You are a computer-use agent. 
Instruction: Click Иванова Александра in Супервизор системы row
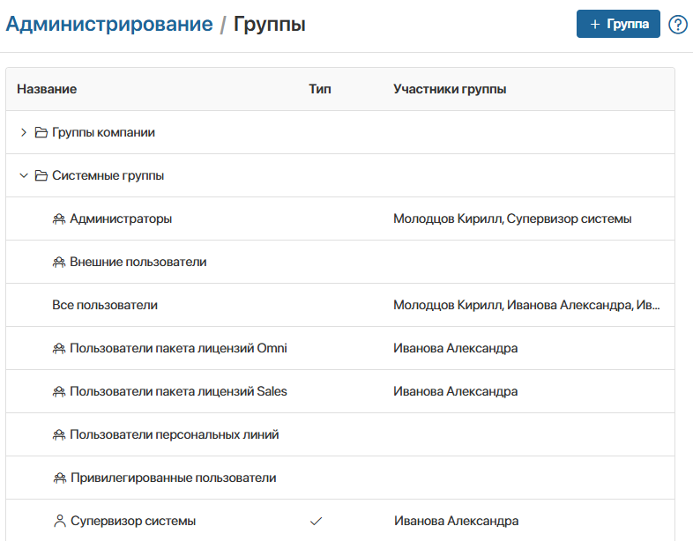tap(456, 521)
